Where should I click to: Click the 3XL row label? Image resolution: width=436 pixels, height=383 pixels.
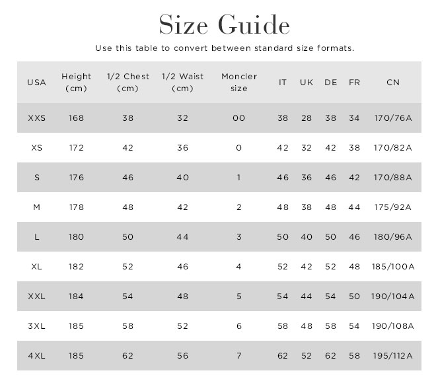[36, 326]
